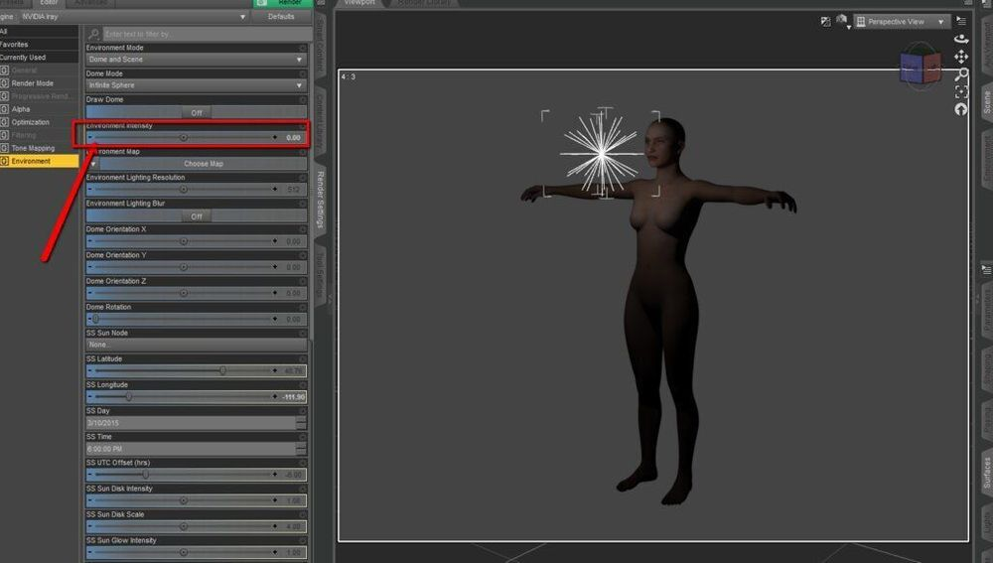Screen dimensions: 993x563
Task: Click the Choose Map button
Action: pyautogui.click(x=204, y=164)
